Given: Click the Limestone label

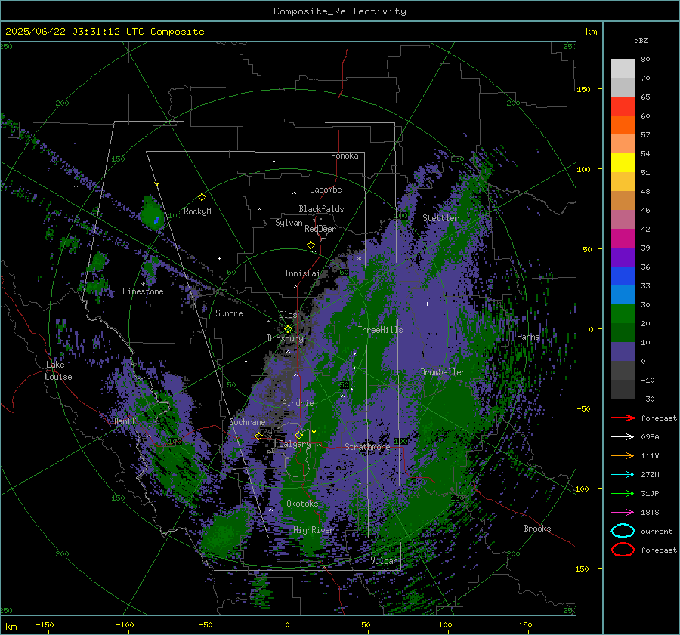Looking at the screenshot, I should click(143, 291).
